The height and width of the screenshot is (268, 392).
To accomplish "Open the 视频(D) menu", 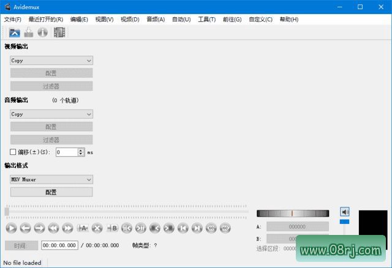I will 130,20.
